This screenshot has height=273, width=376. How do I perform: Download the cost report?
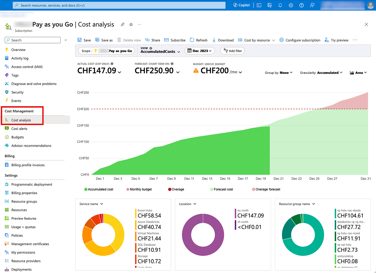tap(223, 40)
